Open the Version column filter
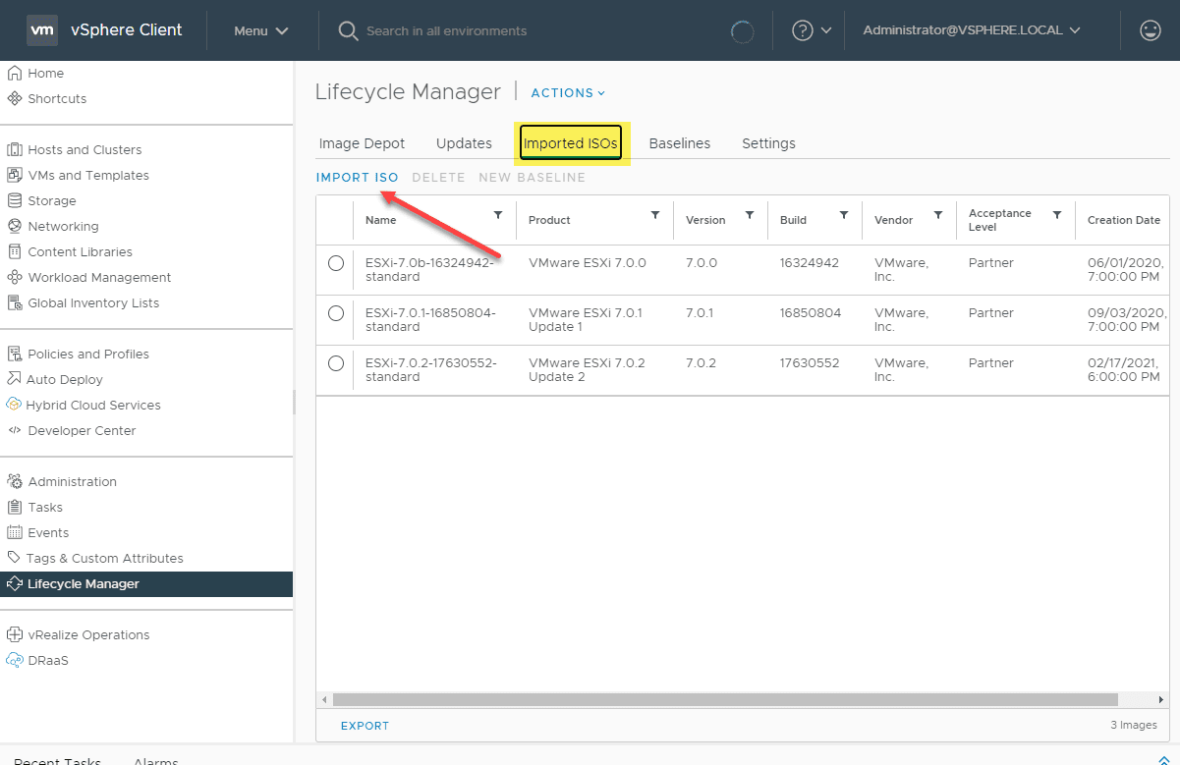Screen dimensions: 1180x765 [750, 215]
